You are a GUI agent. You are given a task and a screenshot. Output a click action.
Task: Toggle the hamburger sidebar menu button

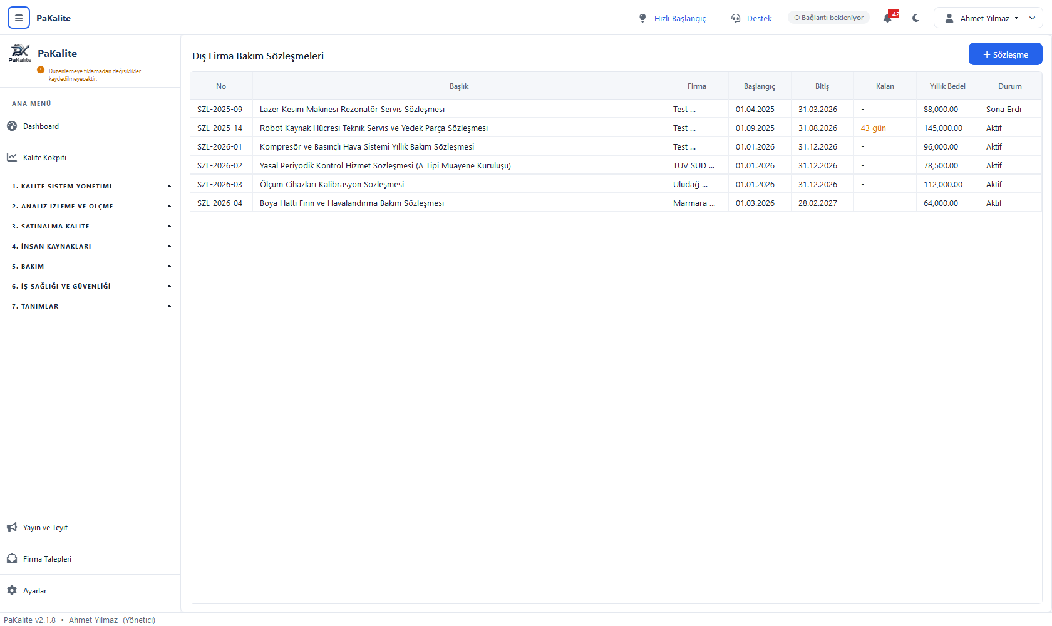[19, 18]
